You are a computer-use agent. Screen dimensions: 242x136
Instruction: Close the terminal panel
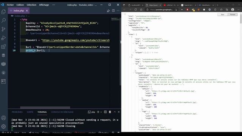click(119, 112)
